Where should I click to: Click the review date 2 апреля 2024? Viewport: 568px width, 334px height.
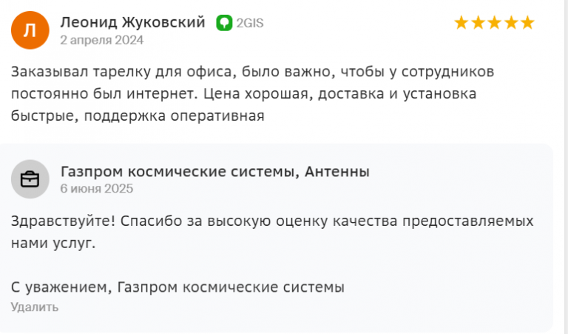click(102, 40)
